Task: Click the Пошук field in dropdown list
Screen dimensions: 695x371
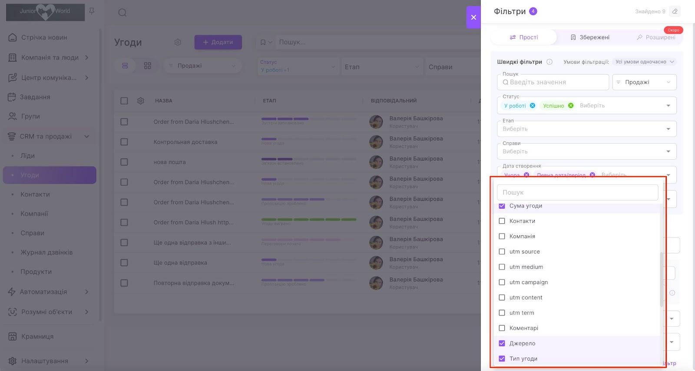Action: 577,192
